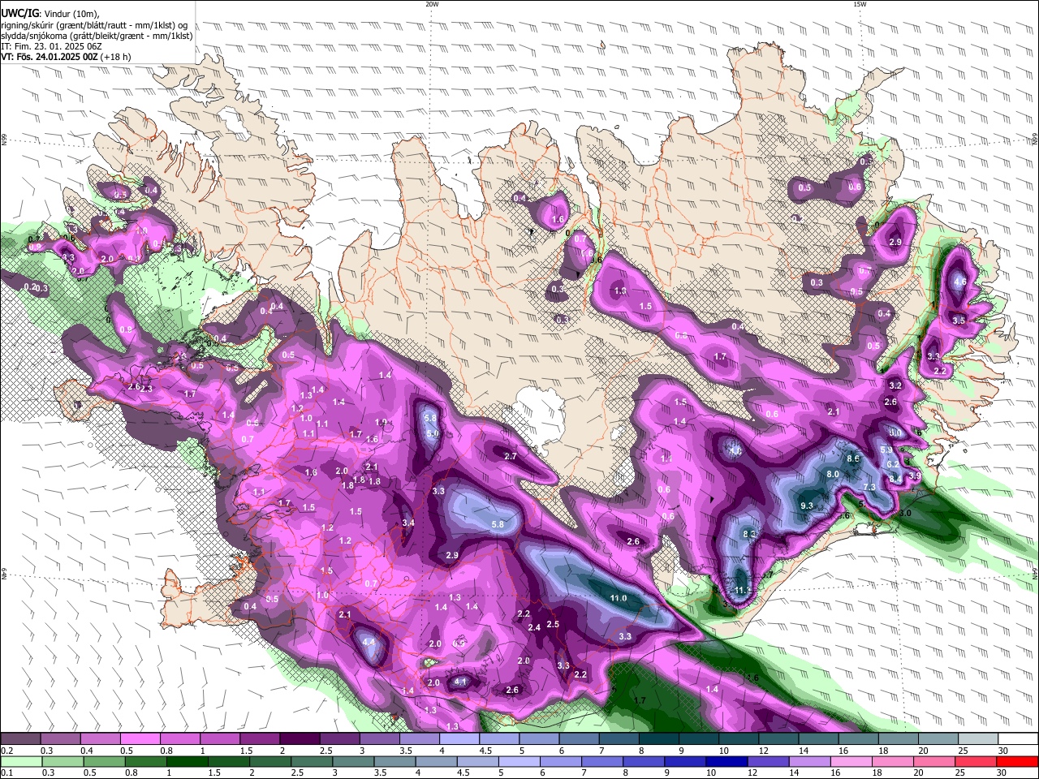Pick the light grey swatch labeled 25 in snow legend
This screenshot has width=1039, height=779.
pos(976,739)
